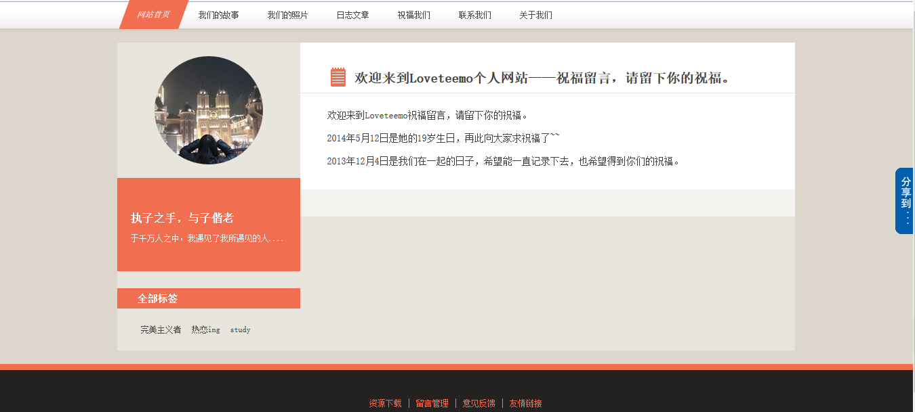
Task: Open 留言管理 in the footer
Action: tap(432, 403)
